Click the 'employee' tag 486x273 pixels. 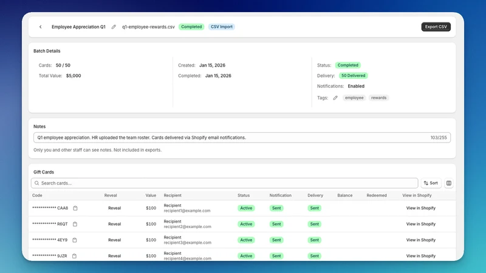(x=354, y=98)
